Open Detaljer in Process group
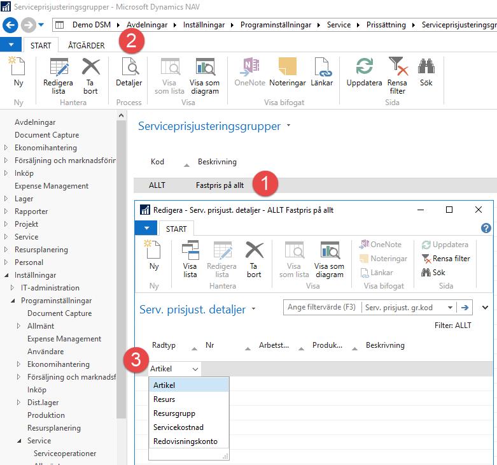The height and width of the screenshot is (465, 497). tap(129, 73)
